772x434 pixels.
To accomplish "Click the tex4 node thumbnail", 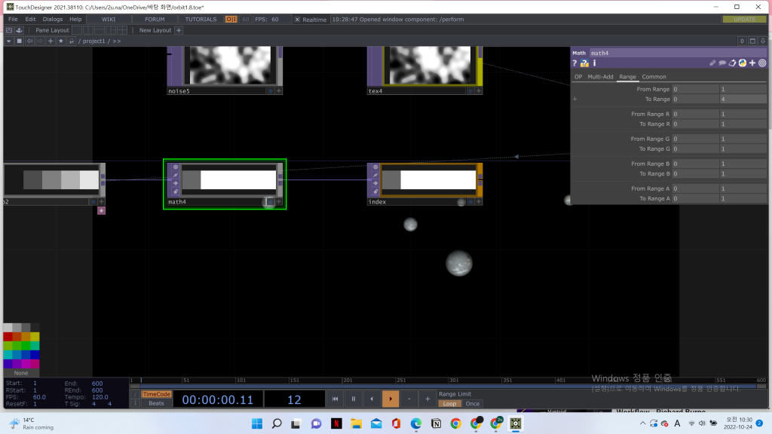I will point(429,65).
